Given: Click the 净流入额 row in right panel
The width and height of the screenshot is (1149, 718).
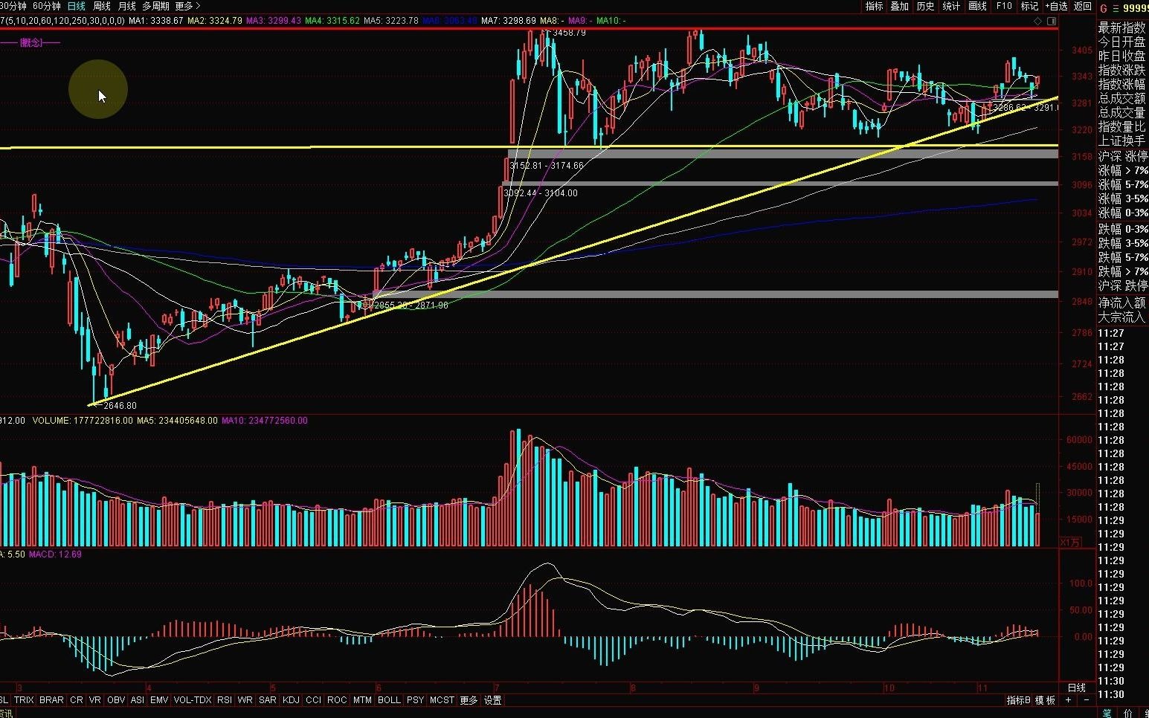Looking at the screenshot, I should (x=1122, y=303).
